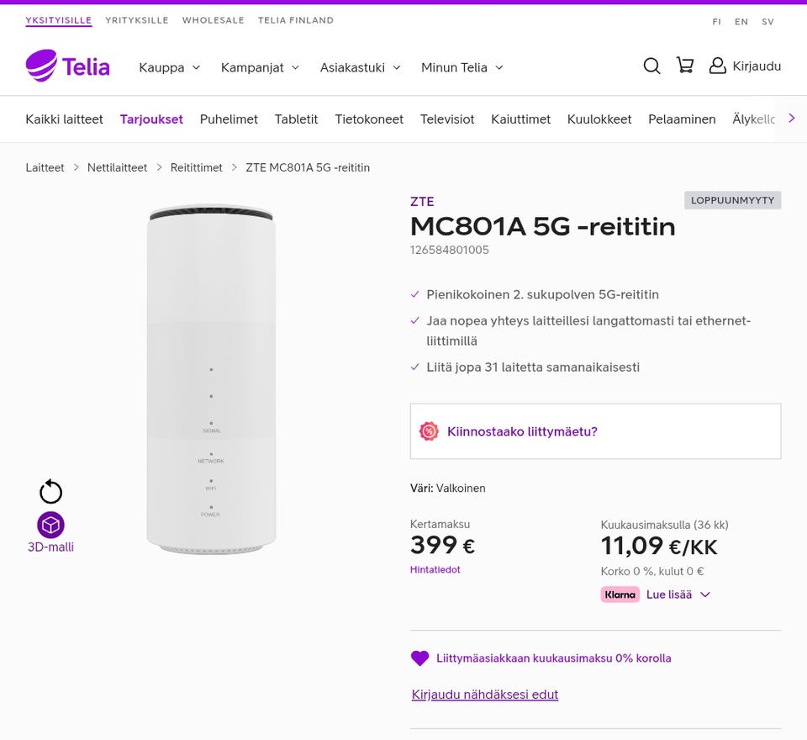Click Kirjaudu nähdäksesi edut link
The height and width of the screenshot is (740, 807).
tap(485, 695)
